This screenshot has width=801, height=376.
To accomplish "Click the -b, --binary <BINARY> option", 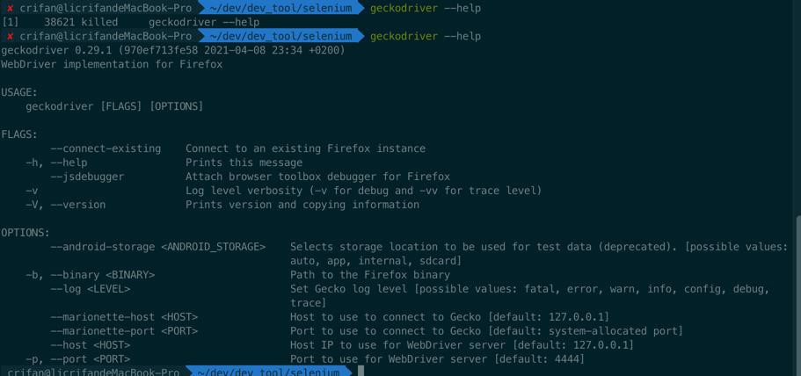I will tap(91, 275).
